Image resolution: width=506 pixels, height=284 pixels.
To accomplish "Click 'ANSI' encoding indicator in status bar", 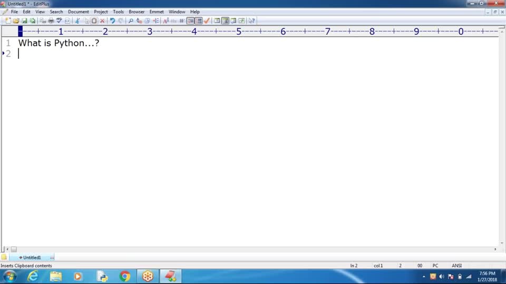I will coord(456,266).
